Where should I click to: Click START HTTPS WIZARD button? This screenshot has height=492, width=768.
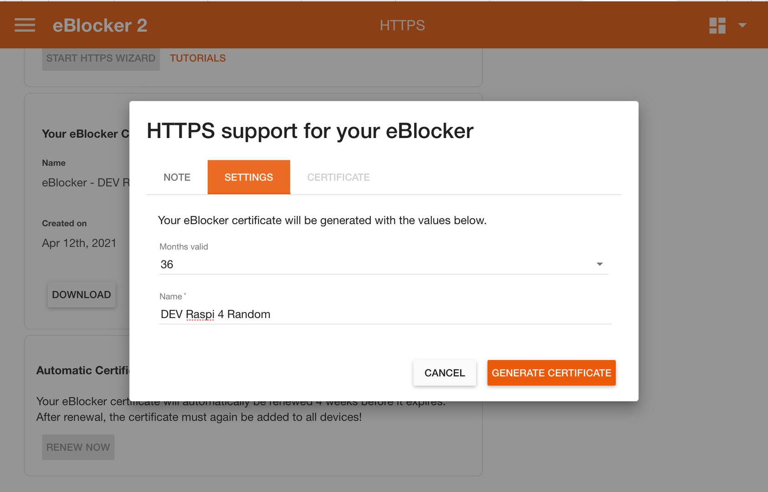tap(101, 58)
